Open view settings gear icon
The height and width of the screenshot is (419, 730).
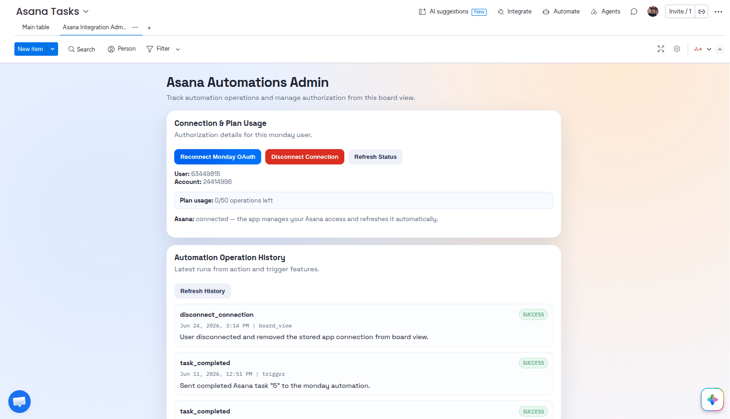[x=677, y=49]
